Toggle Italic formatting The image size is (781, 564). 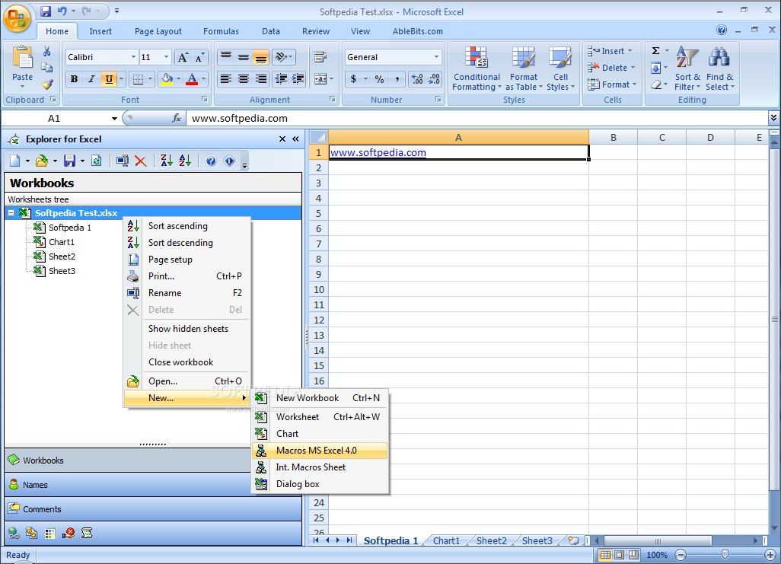pos(91,79)
